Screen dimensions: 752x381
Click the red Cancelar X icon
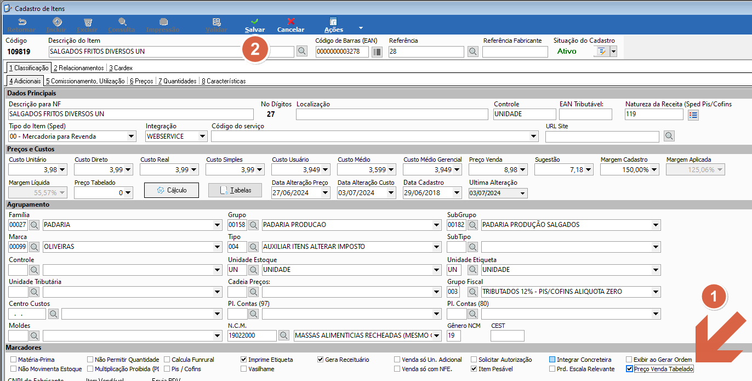pos(290,21)
